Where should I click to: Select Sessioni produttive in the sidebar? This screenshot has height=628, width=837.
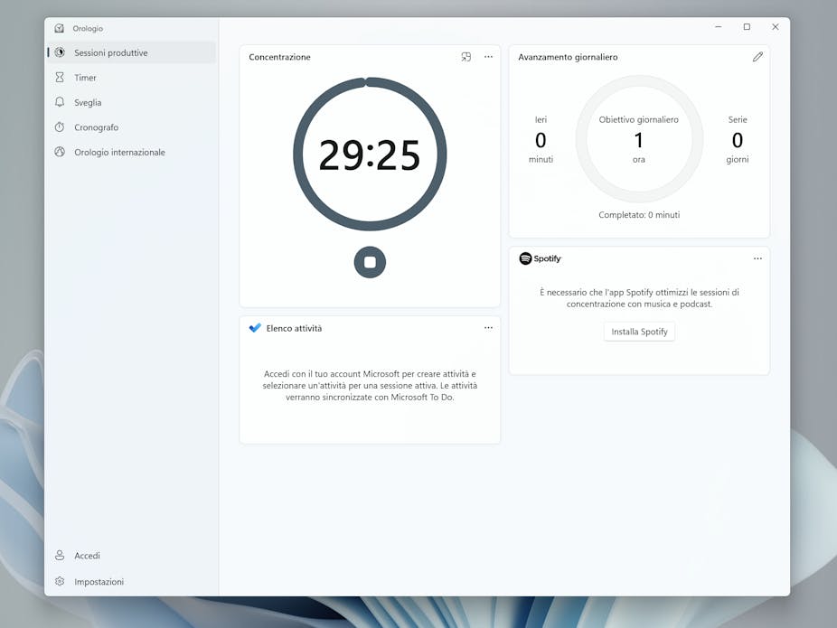point(110,52)
